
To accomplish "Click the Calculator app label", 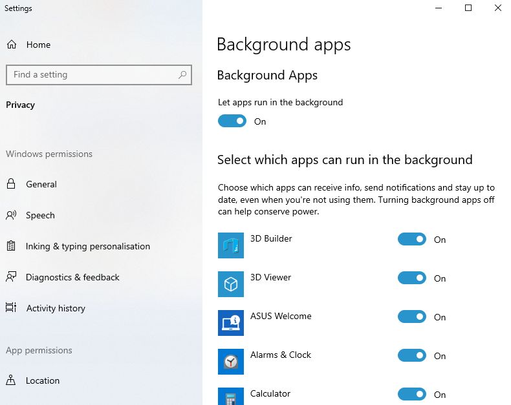I will click(270, 393).
